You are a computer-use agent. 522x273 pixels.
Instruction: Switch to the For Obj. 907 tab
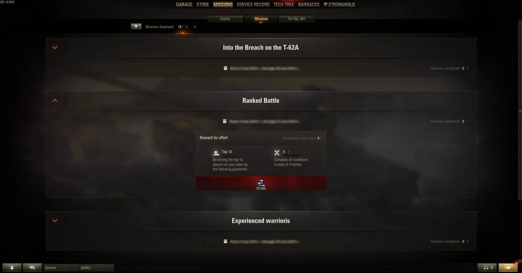(297, 19)
